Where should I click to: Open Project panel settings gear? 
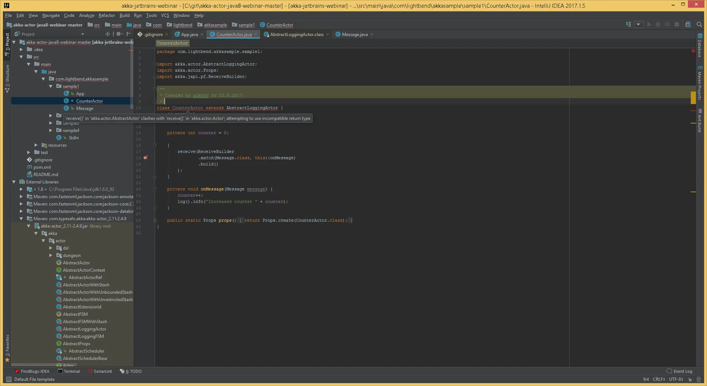point(119,34)
